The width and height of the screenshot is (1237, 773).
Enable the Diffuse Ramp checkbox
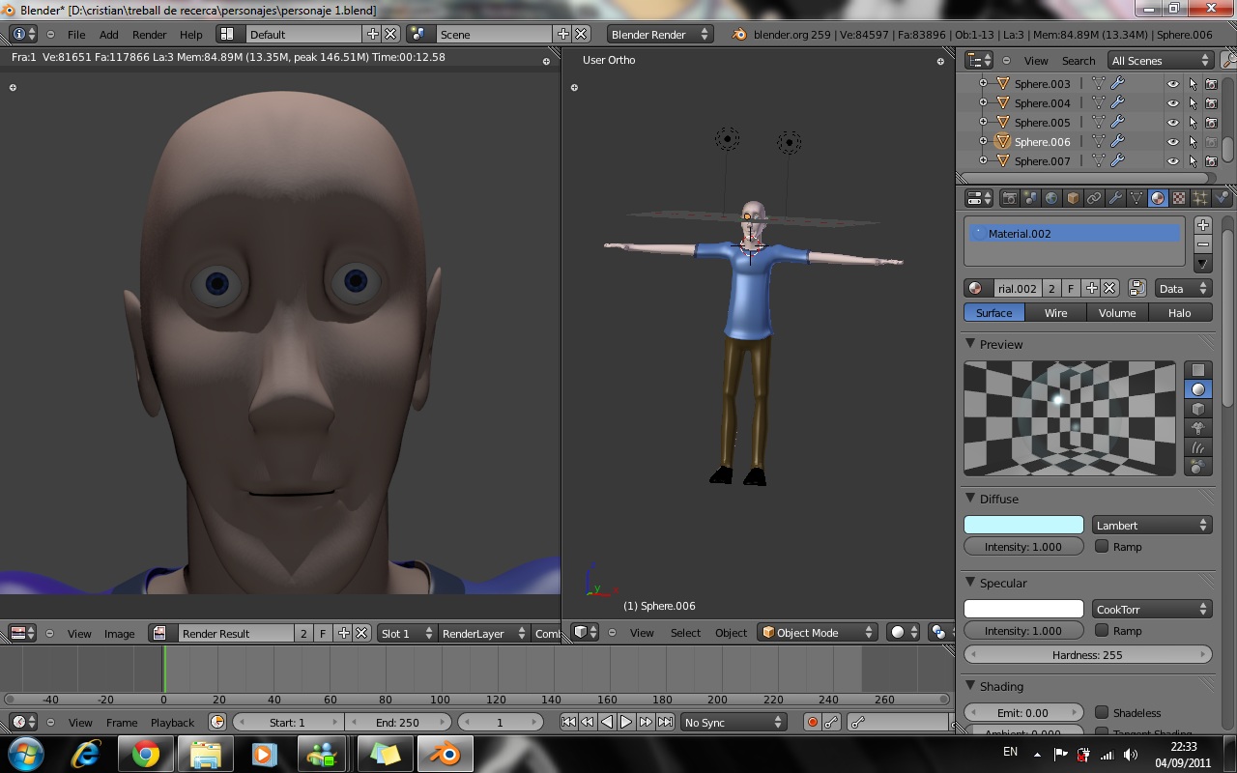1102,546
